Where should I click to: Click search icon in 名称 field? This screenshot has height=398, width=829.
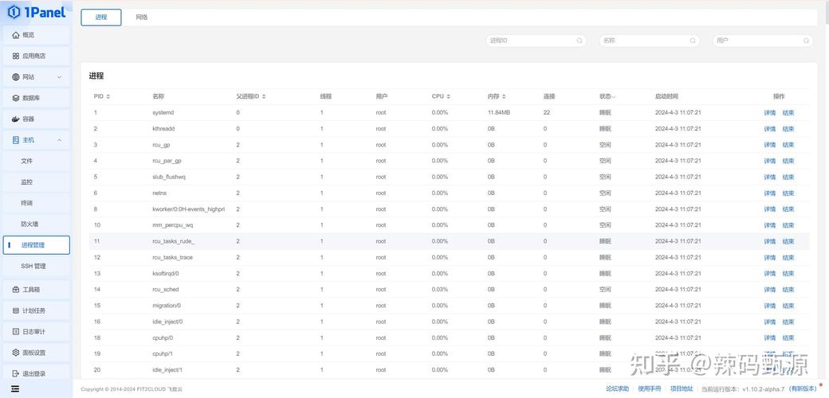(693, 41)
